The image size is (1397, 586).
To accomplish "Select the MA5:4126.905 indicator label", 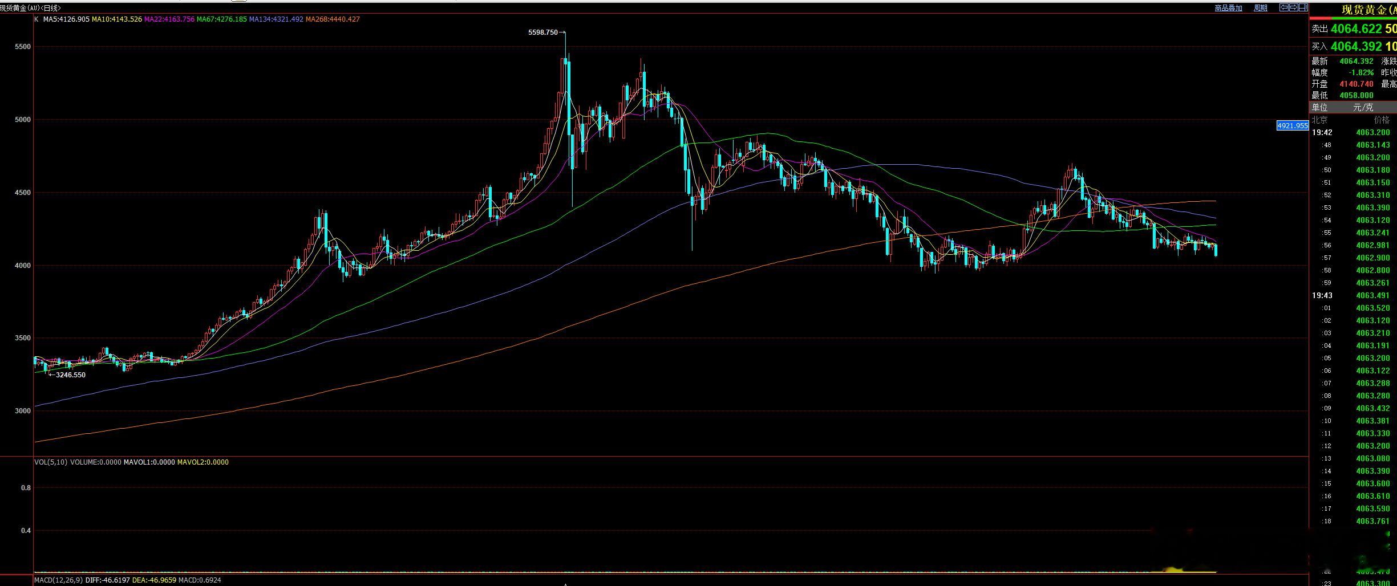I will point(66,19).
